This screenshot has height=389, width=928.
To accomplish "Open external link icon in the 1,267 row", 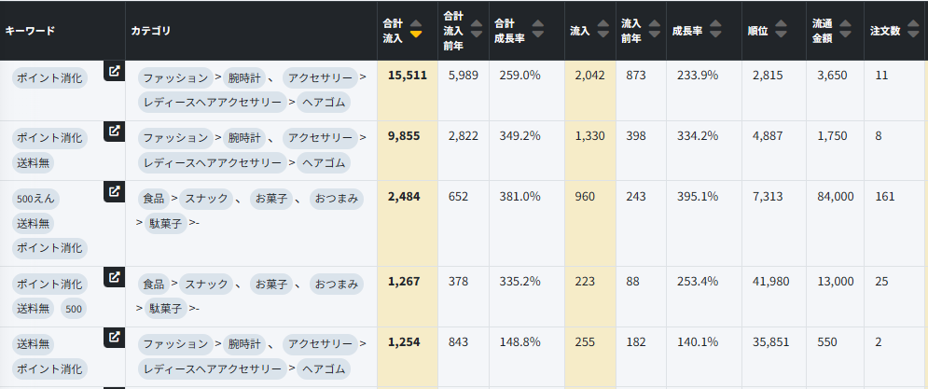I will [x=114, y=277].
